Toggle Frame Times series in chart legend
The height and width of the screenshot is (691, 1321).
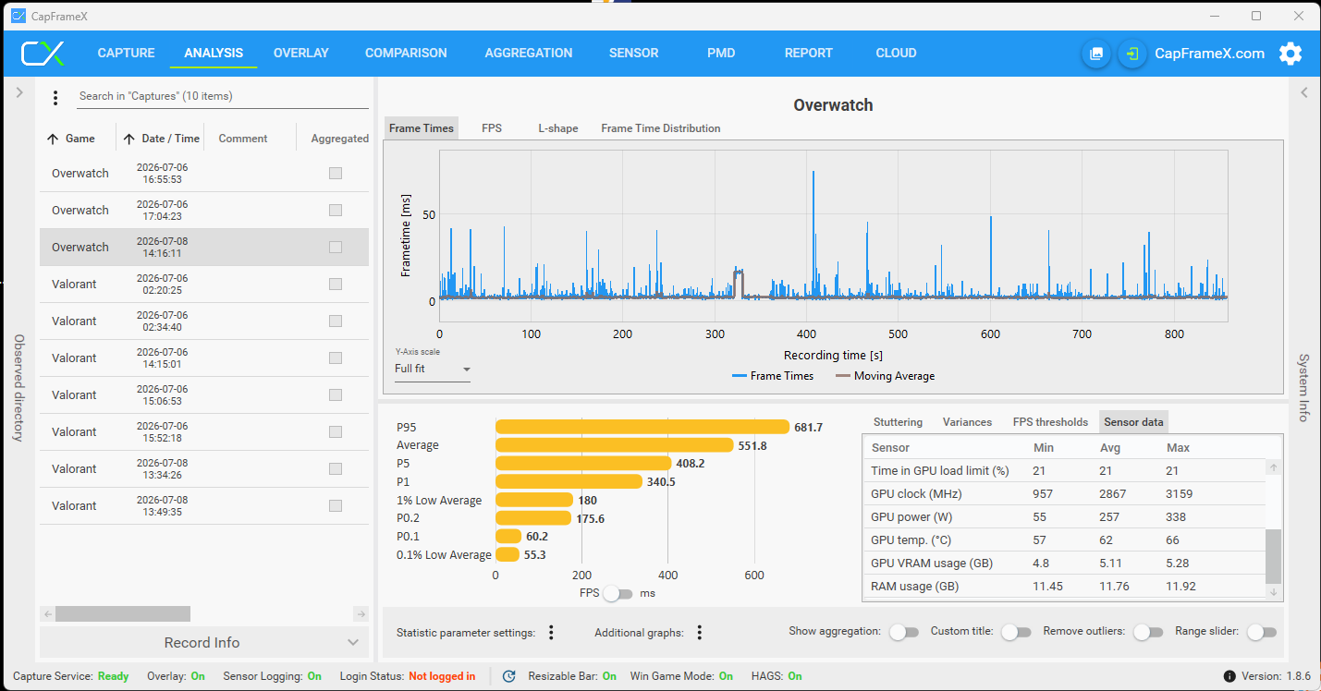(773, 376)
